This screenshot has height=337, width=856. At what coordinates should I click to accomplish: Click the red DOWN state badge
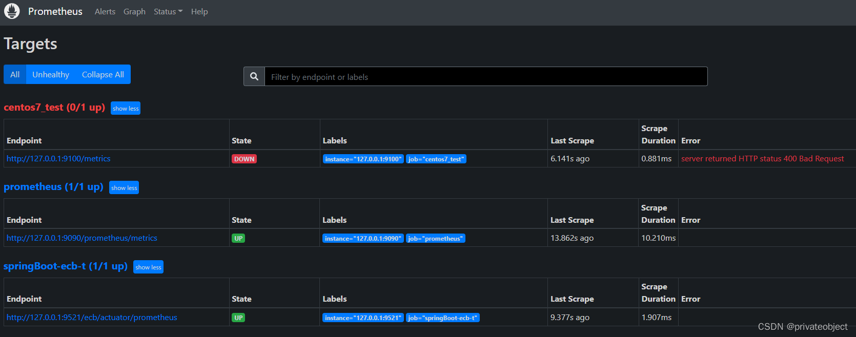pyautogui.click(x=244, y=159)
